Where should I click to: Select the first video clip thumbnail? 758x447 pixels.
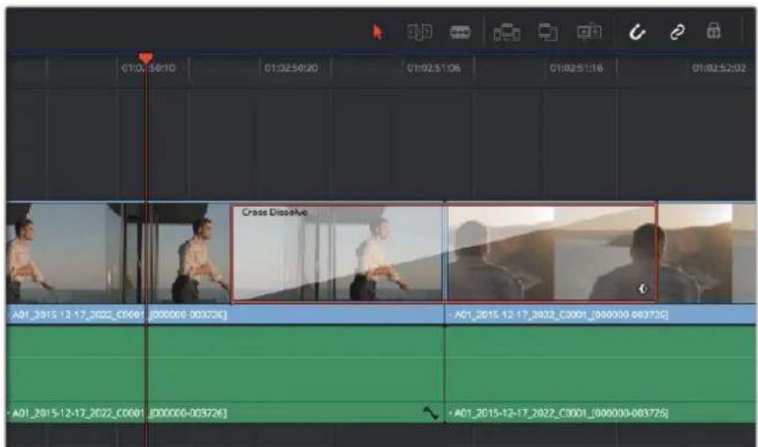point(119,253)
